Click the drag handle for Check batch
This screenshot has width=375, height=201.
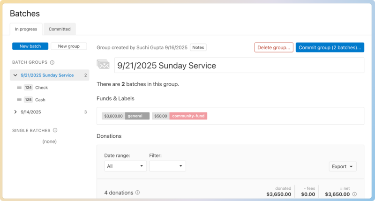click(19, 88)
